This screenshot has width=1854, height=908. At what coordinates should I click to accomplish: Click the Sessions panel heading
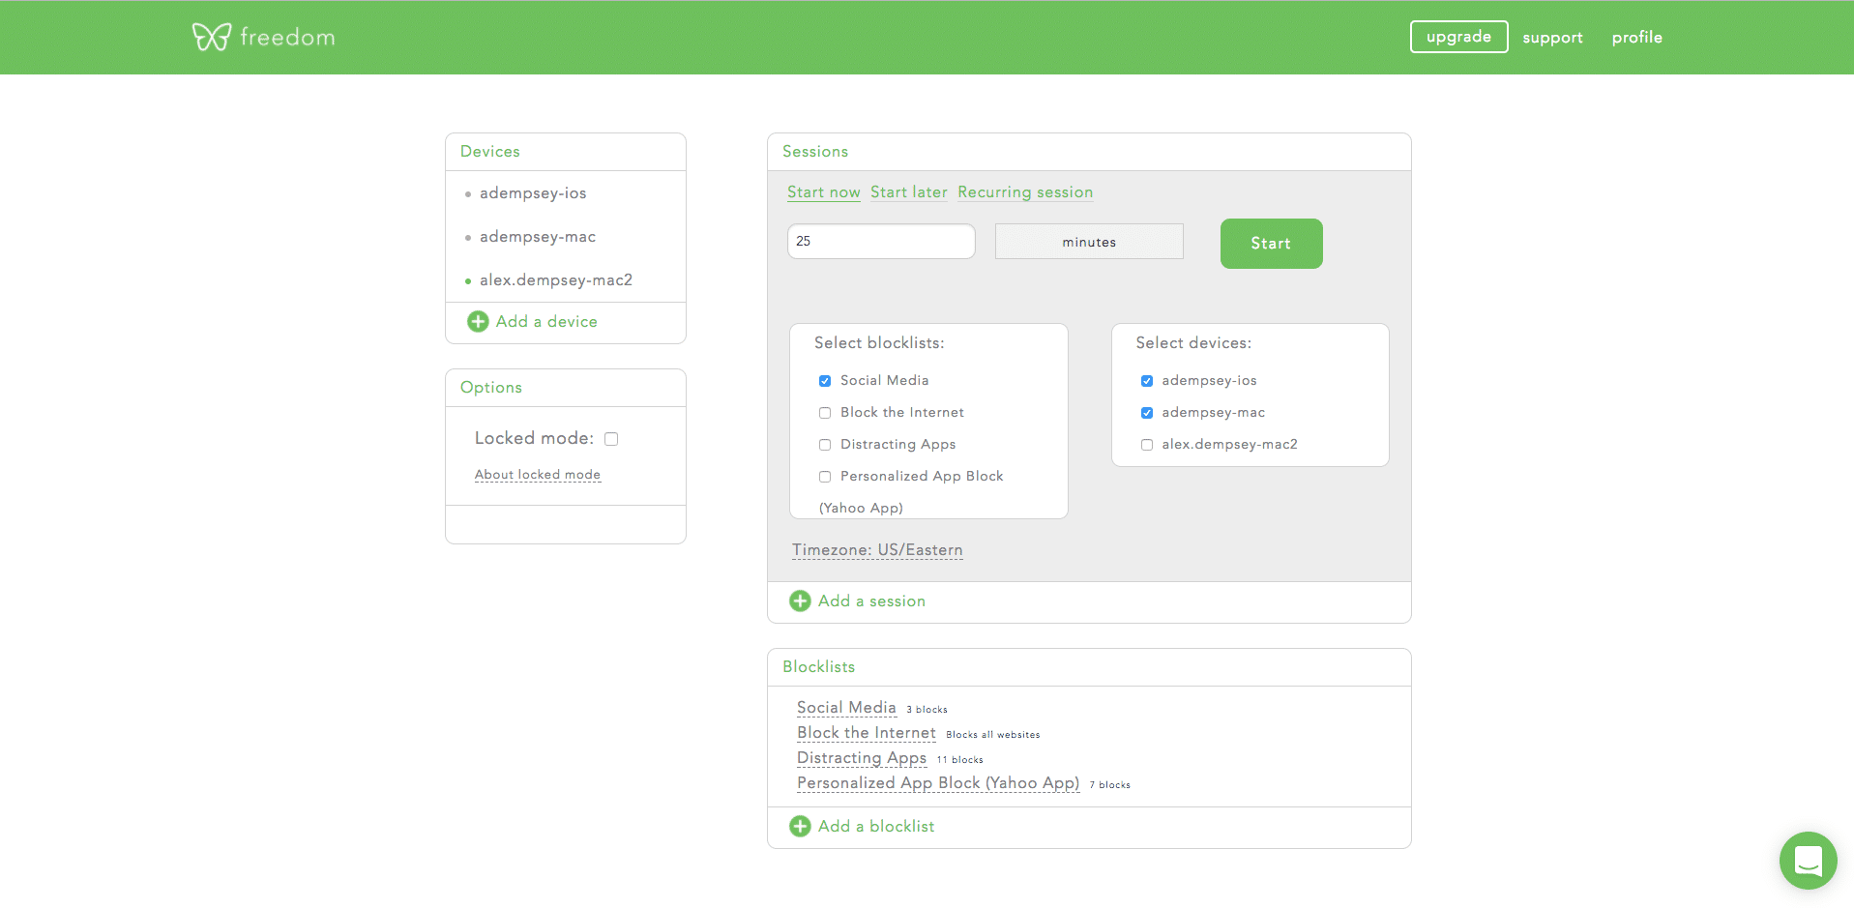coord(815,152)
